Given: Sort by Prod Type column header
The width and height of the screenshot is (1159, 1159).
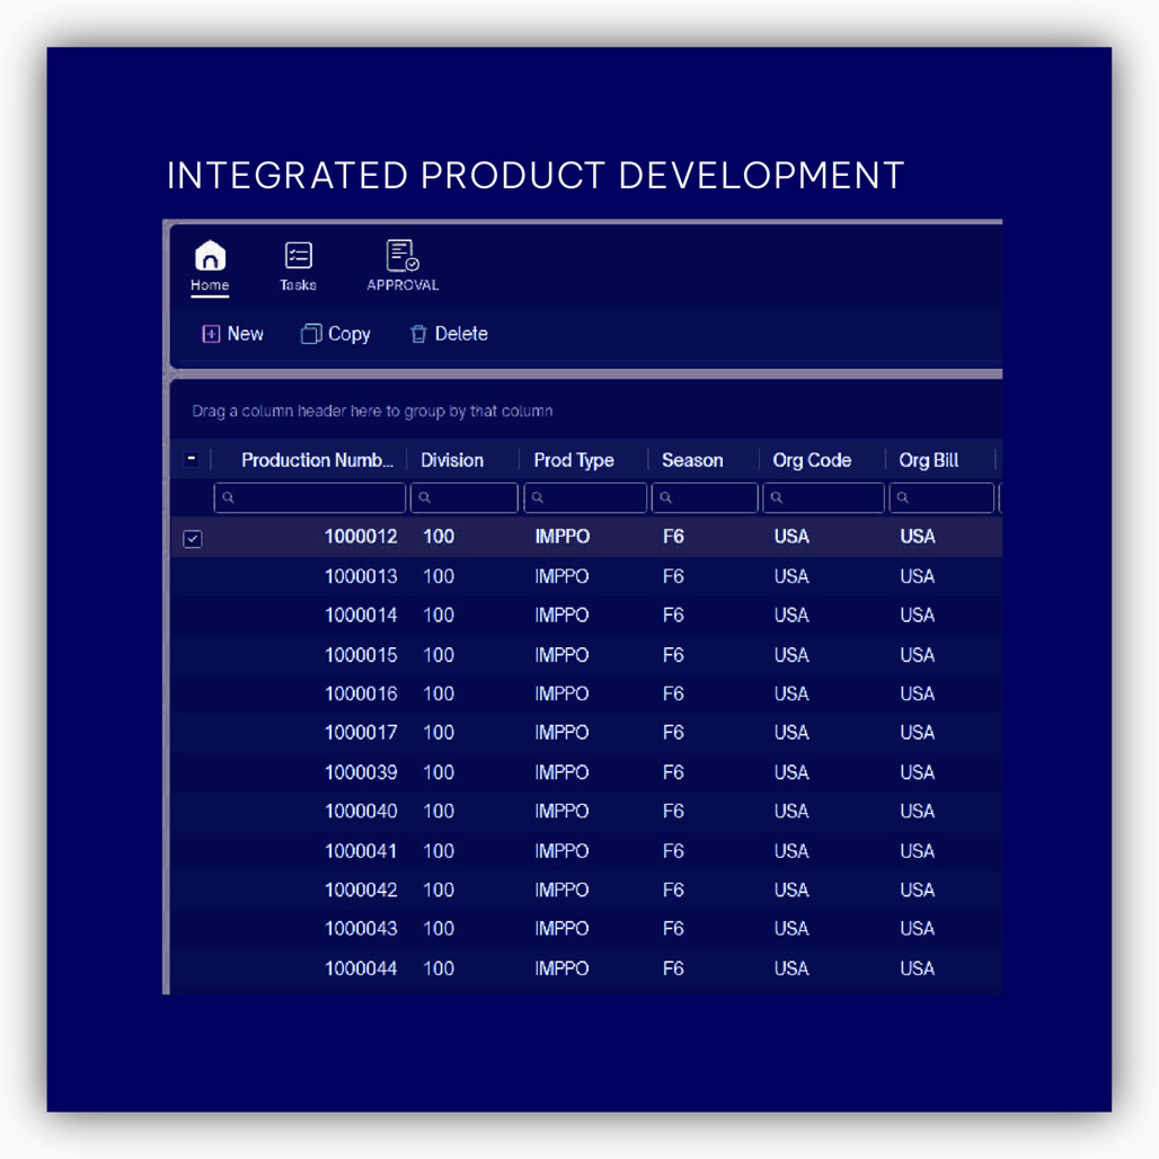Looking at the screenshot, I should pyautogui.click(x=573, y=460).
